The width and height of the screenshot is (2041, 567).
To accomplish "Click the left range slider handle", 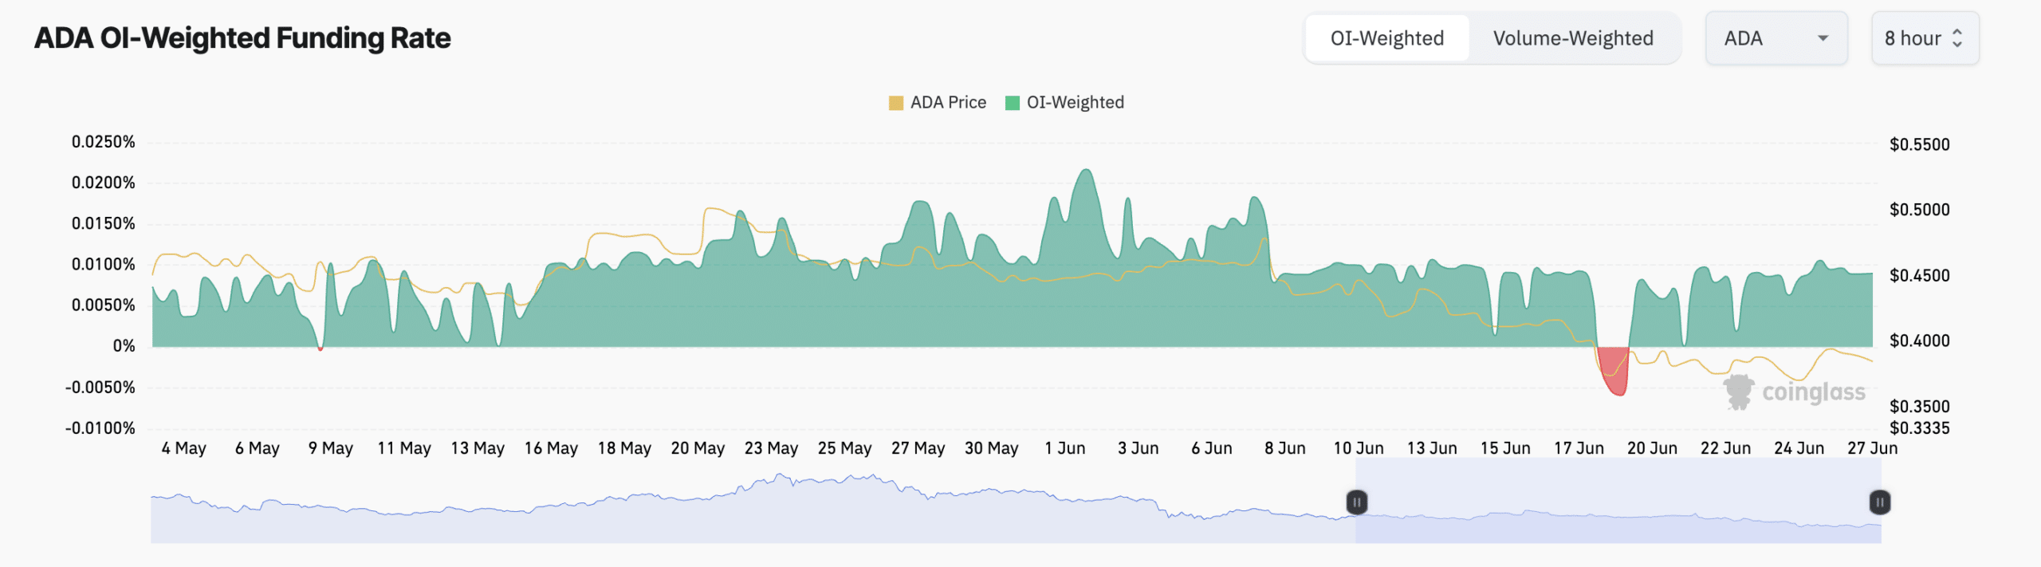I will (1356, 502).
